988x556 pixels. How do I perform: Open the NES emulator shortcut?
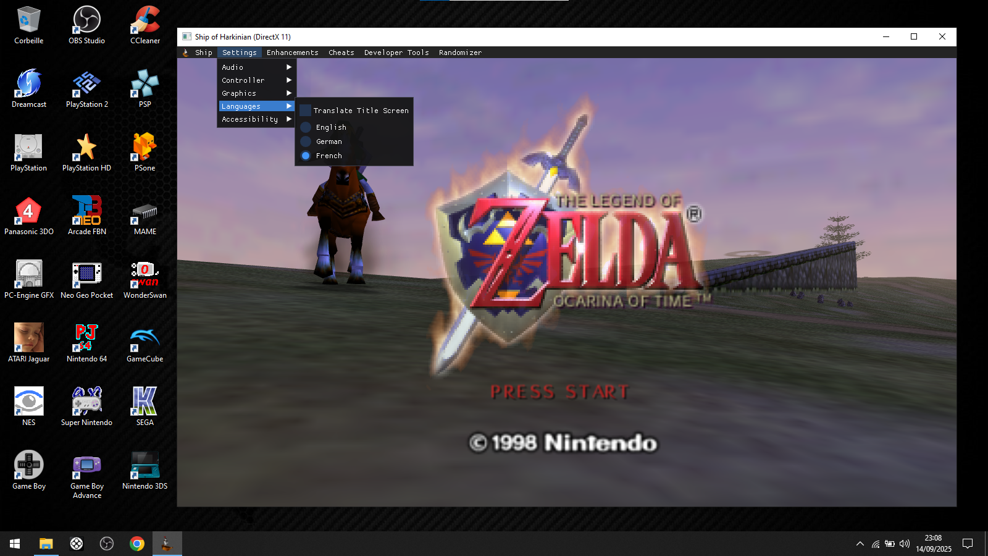28,407
